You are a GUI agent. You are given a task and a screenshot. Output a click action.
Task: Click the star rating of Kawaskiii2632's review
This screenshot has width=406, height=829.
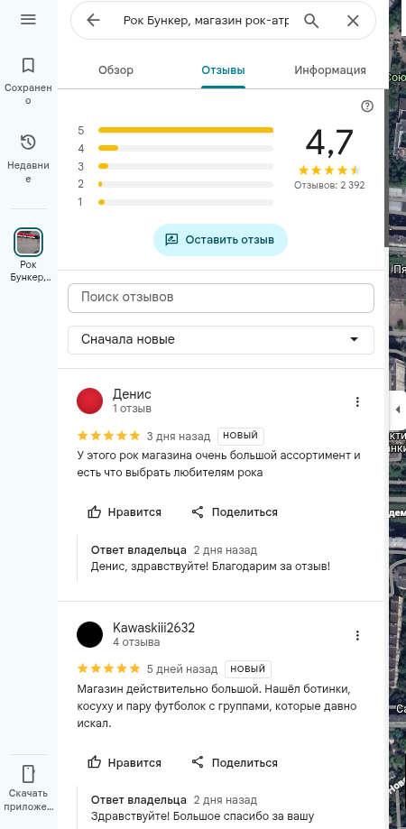109,668
